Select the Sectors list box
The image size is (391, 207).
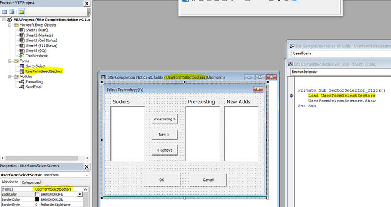pos(127,134)
